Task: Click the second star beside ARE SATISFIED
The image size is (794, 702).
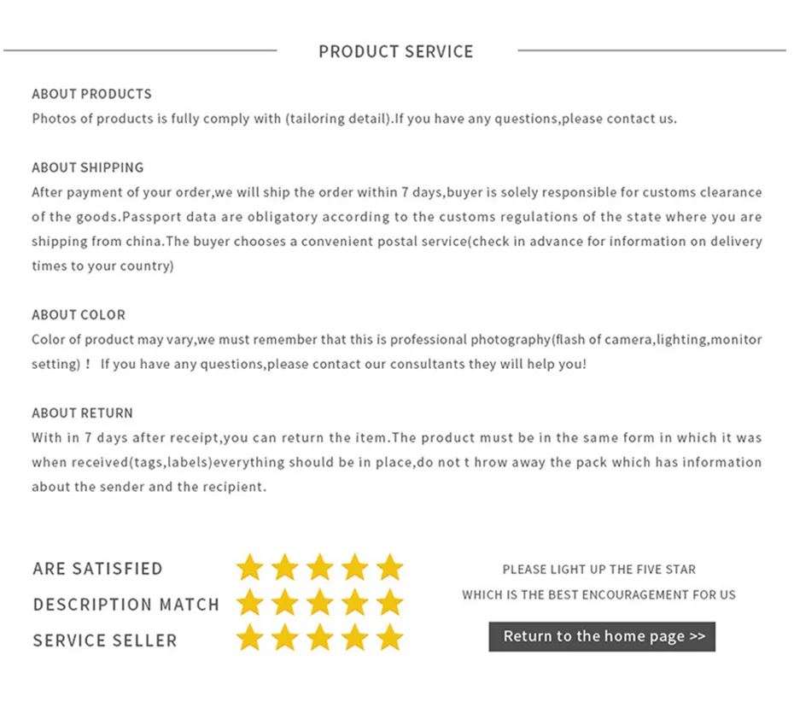Action: tap(285, 567)
